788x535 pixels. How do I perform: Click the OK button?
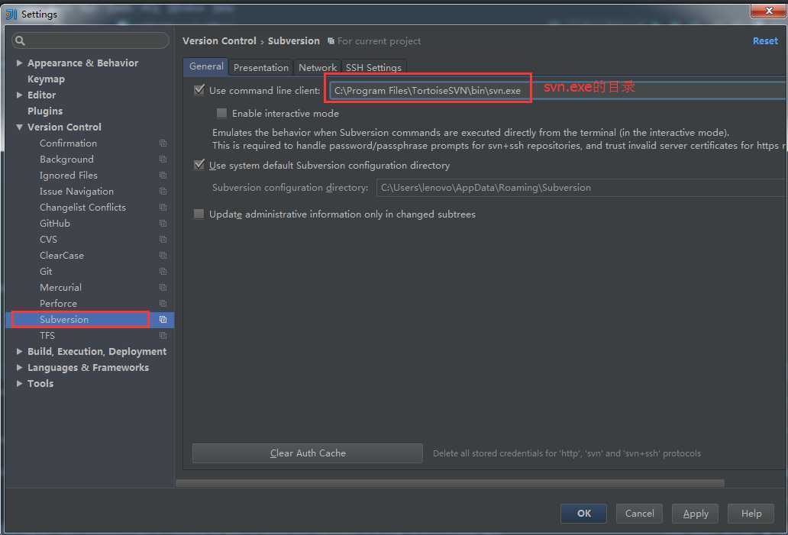tap(583, 514)
